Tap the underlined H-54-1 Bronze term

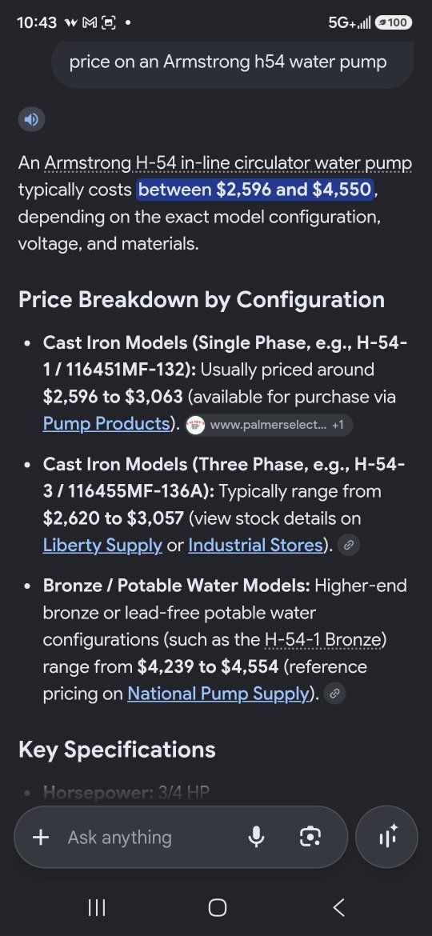point(322,640)
